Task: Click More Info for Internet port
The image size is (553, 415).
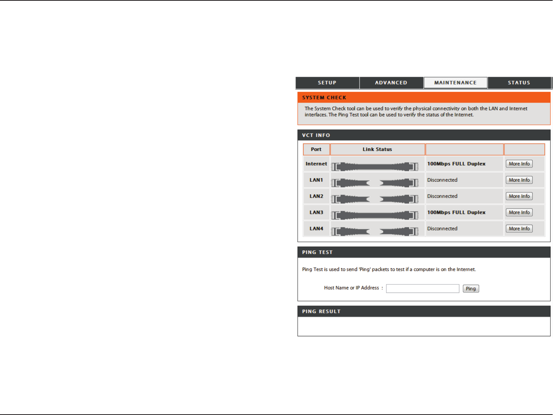Action: (x=519, y=164)
